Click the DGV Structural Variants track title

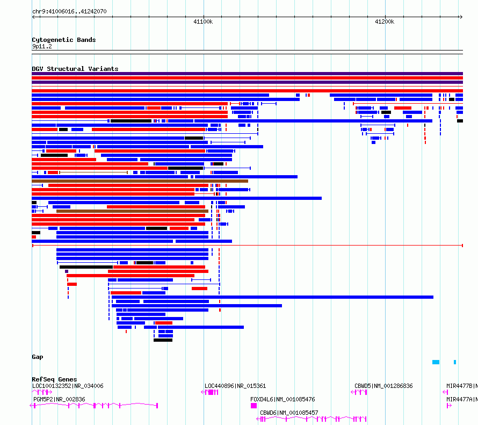(x=75, y=69)
